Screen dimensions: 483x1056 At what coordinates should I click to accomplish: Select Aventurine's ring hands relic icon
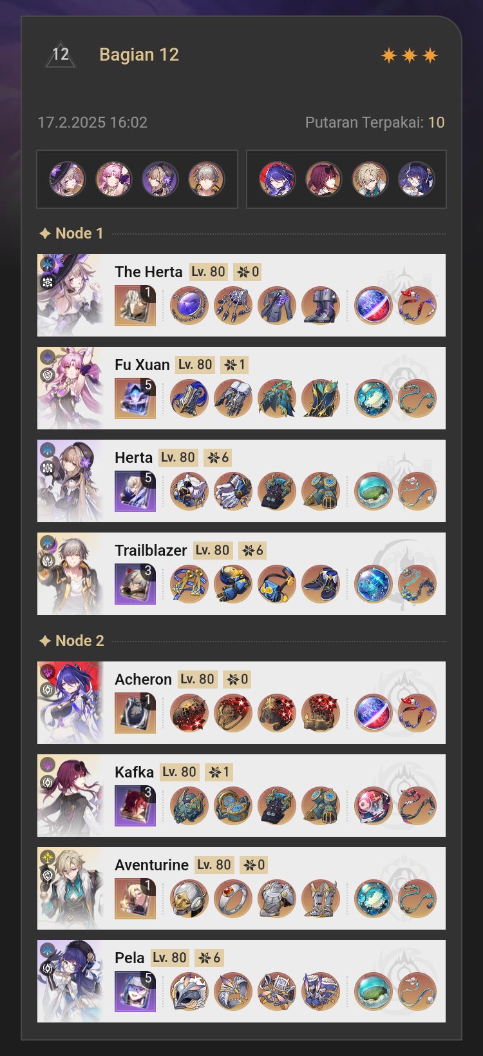[x=233, y=899]
